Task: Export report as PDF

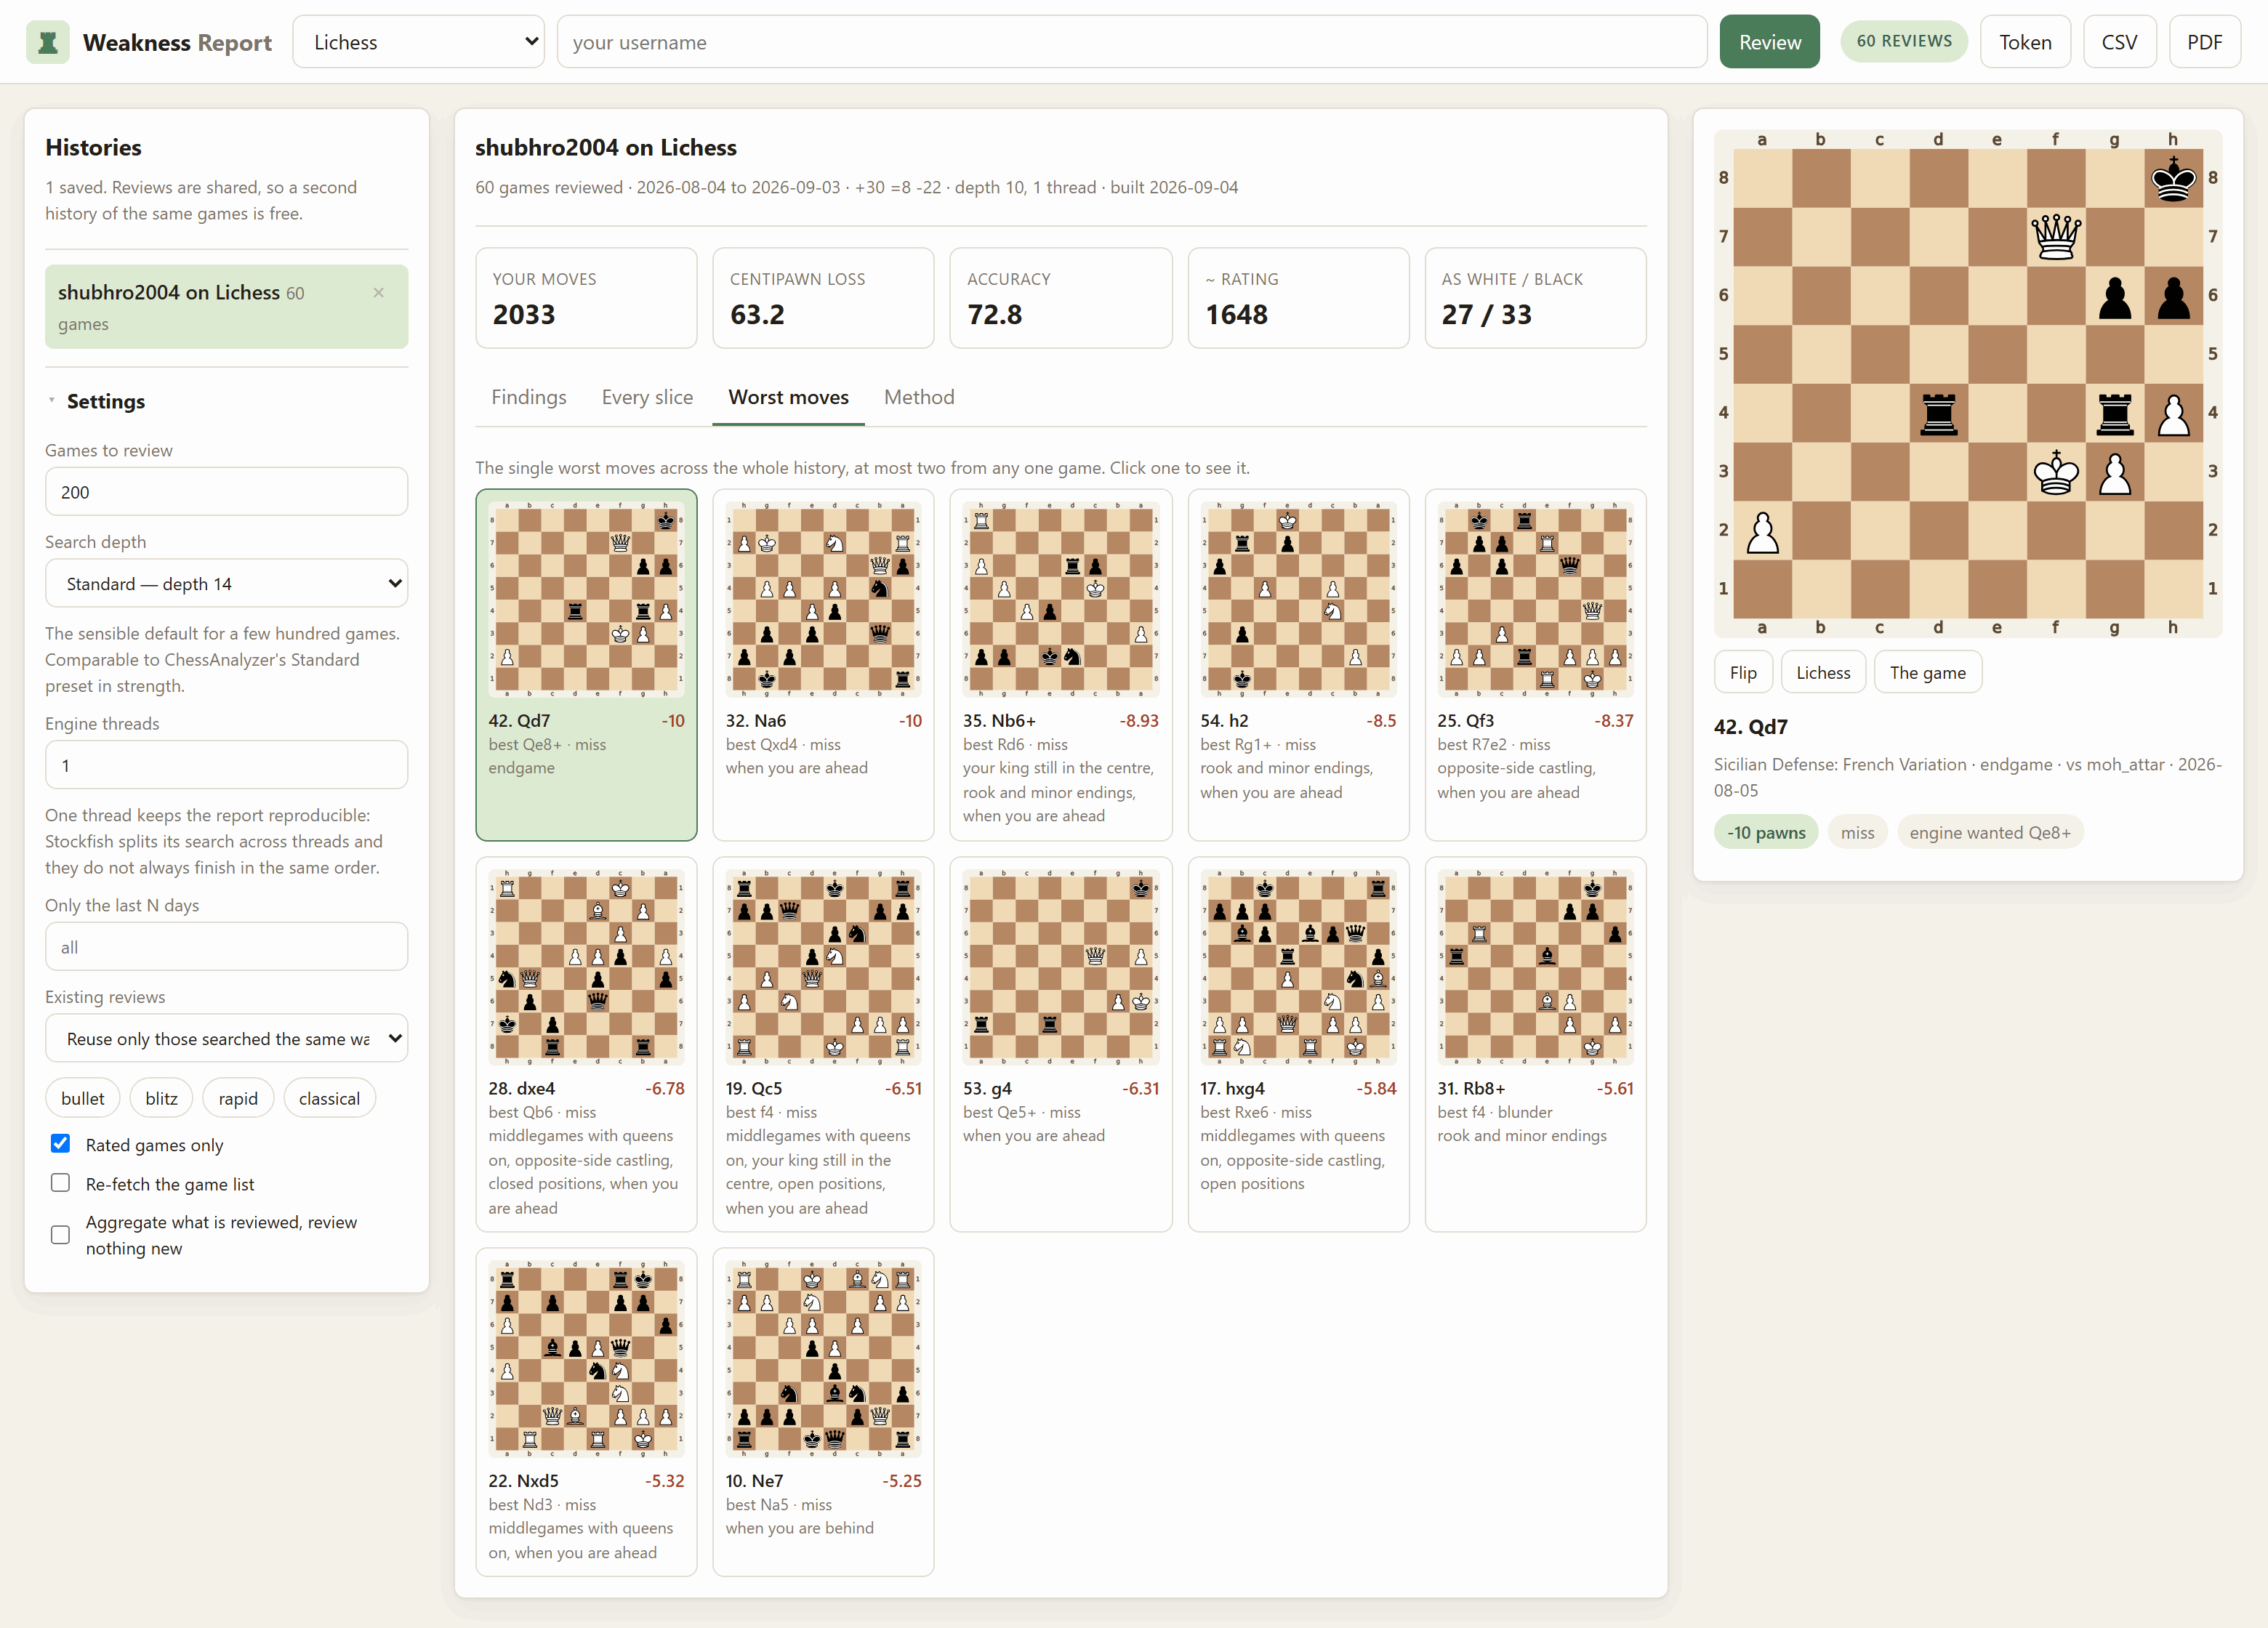Action: pos(2204,42)
